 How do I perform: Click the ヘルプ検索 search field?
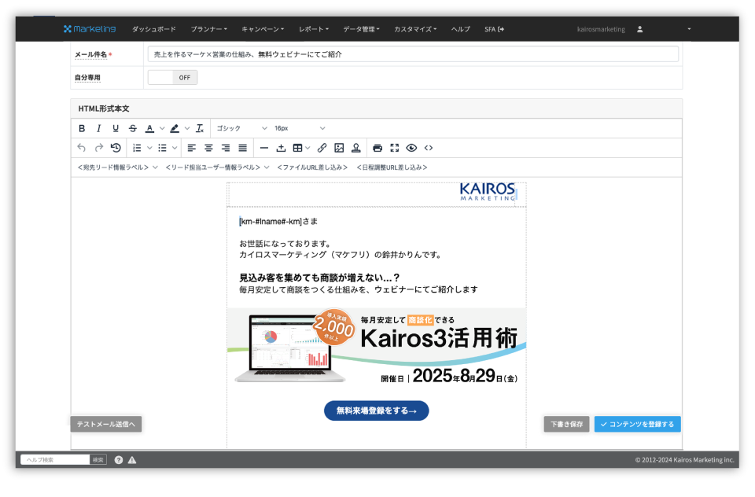55,460
